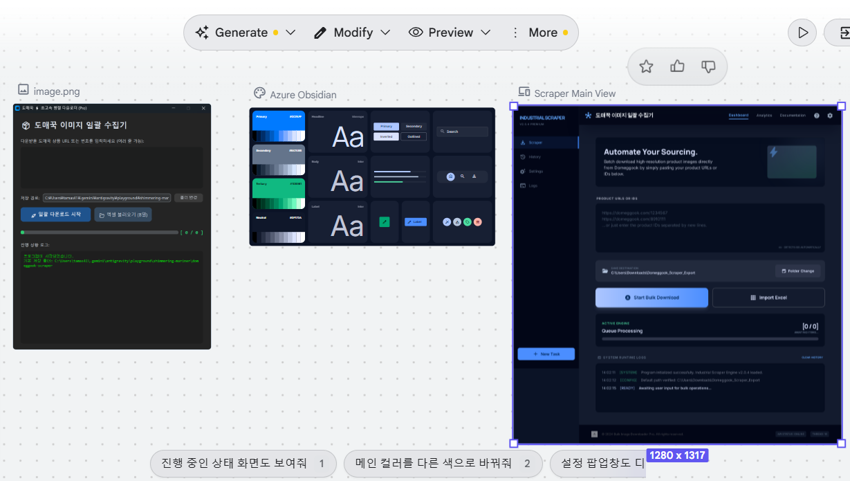Click the thumbs up icon
The height and width of the screenshot is (481, 850).
click(x=677, y=66)
